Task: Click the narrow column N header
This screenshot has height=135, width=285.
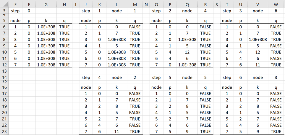Action: pyautogui.click(x=146, y=4)
